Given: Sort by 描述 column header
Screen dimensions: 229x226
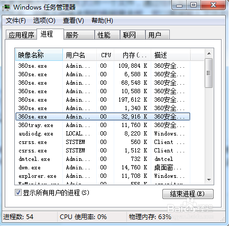Looking at the screenshot, I should 170,55.
